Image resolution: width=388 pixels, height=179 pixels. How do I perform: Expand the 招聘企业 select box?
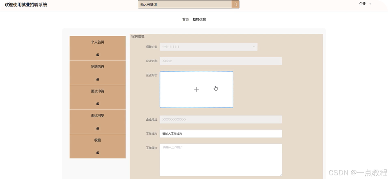(209, 47)
